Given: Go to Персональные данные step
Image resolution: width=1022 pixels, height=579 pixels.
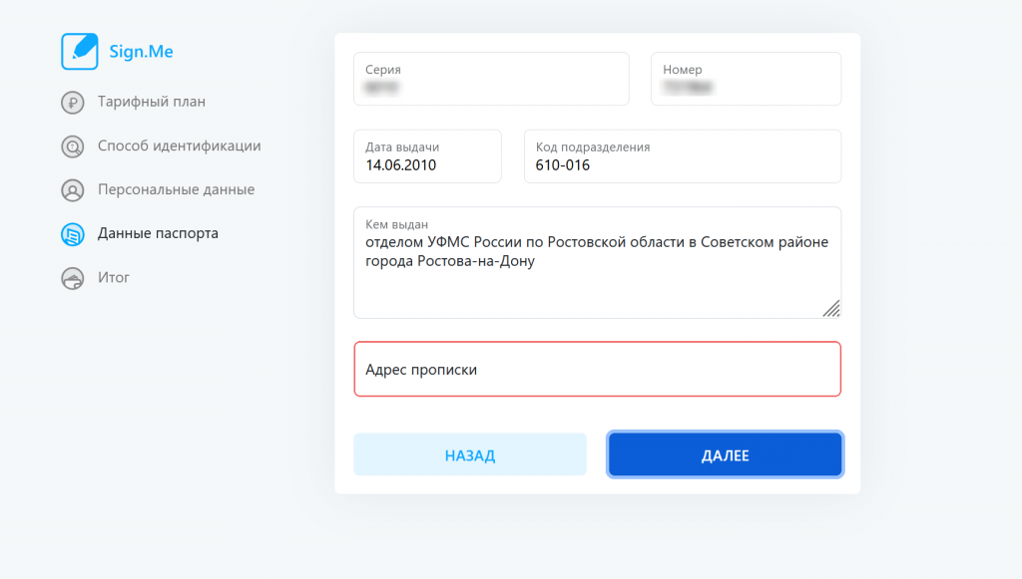Looking at the screenshot, I should 176,189.
